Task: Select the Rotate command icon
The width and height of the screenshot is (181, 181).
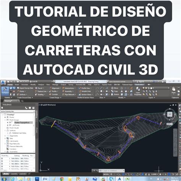Action: [122, 88]
